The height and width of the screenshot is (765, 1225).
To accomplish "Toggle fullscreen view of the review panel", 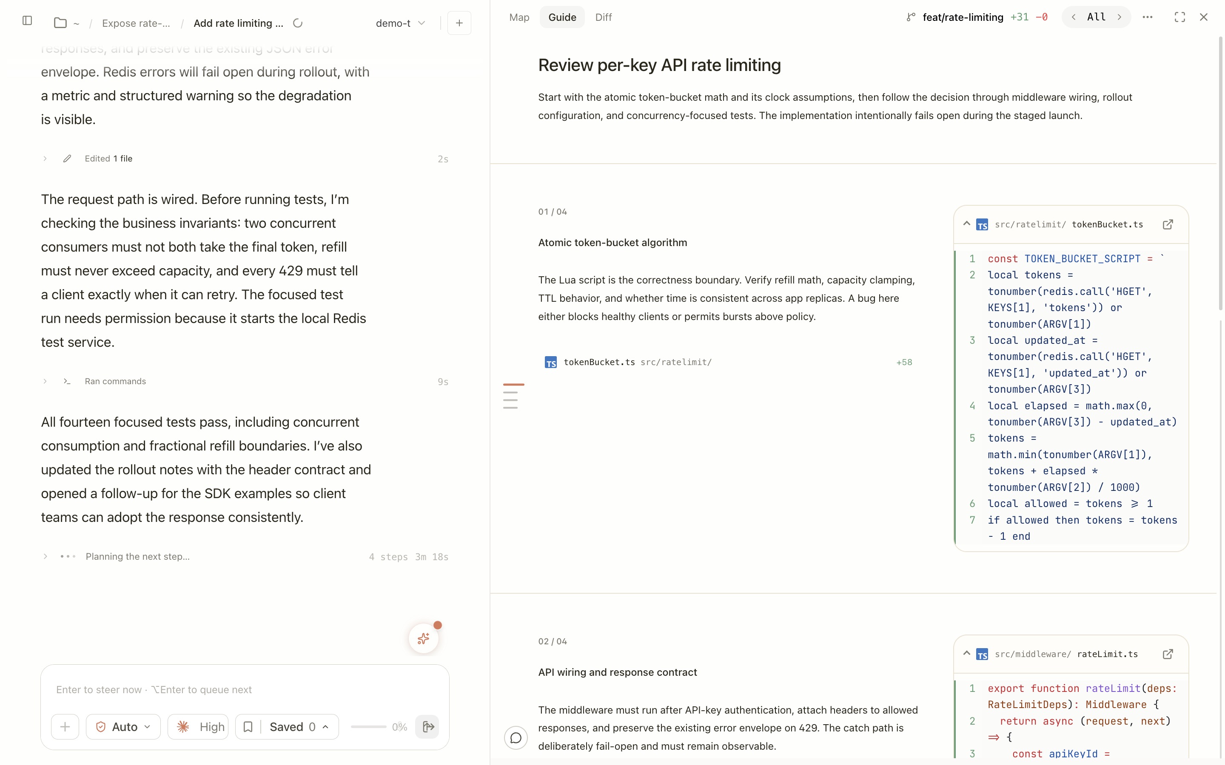I will point(1179,17).
